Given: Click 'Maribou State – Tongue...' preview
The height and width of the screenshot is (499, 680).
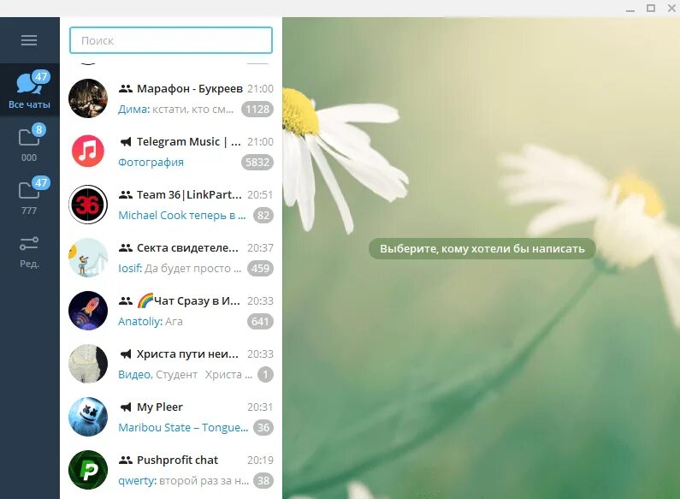Looking at the screenshot, I should 183,428.
